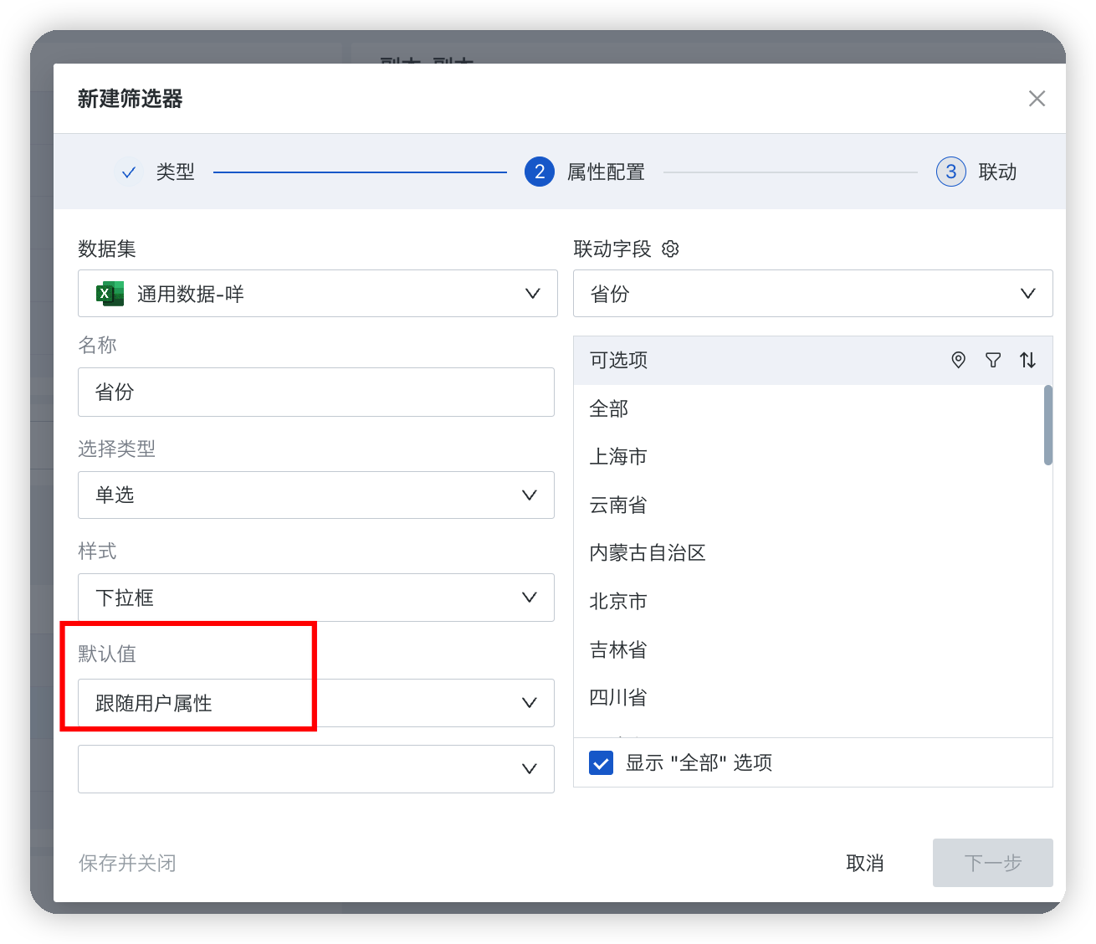Screen dimensions: 1096x944
Task: Click 保存并关闭
Action: [127, 863]
